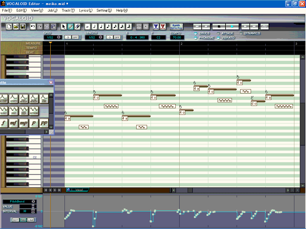Enable the Lyrics display radio button

pos(196,33)
